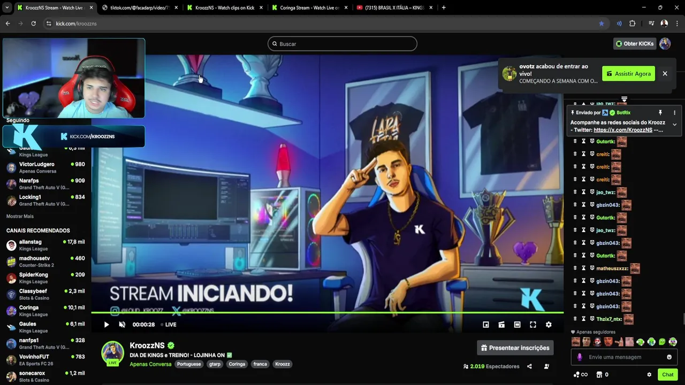This screenshot has width=685, height=385.
Task: Open nanfps1 recommended channel
Action: click(x=45, y=344)
